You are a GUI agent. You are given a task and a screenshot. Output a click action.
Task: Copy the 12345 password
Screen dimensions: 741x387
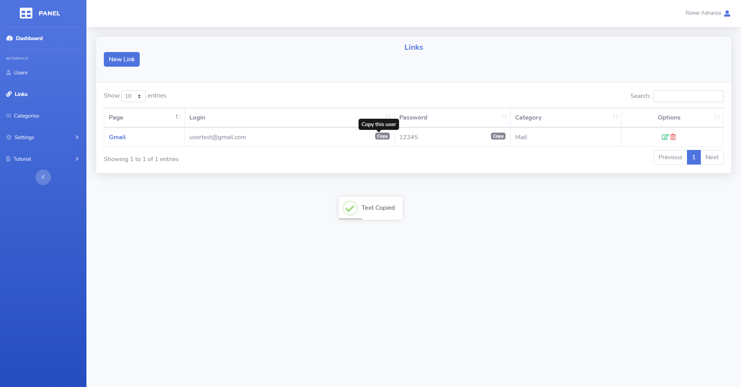498,136
